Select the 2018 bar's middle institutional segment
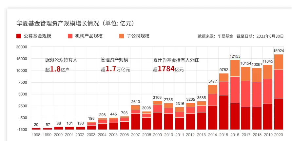The width and height of the screenshot is (292, 141). coord(257,95)
